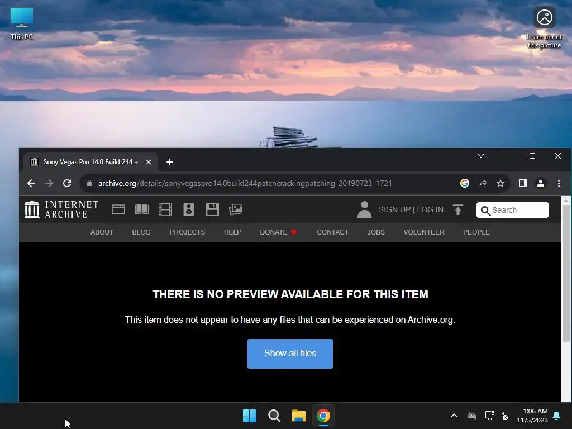Open the notifications bell icon
572x429 pixels.
click(x=557, y=416)
